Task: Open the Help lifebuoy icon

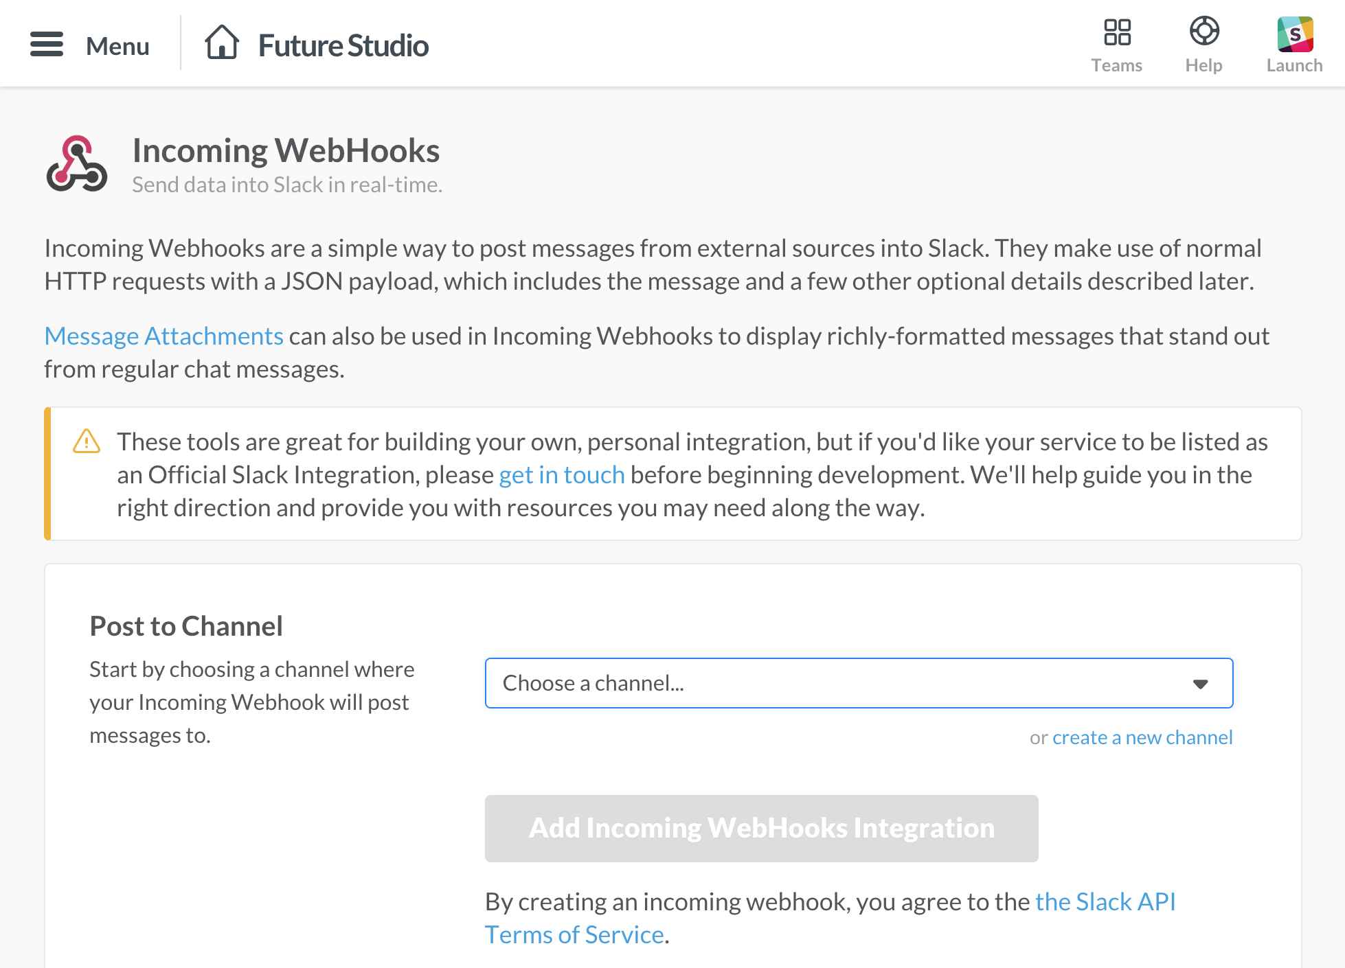Action: tap(1204, 31)
